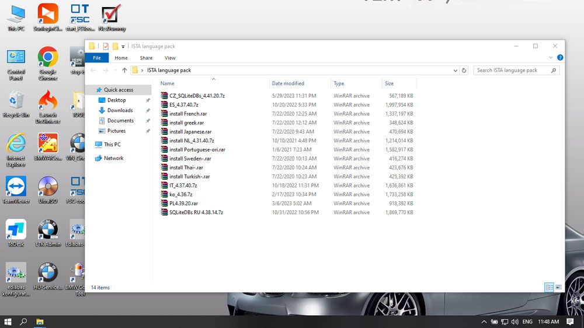
Task: Launch the SunloginClient desktop shortcut
Action: pyautogui.click(x=48, y=18)
